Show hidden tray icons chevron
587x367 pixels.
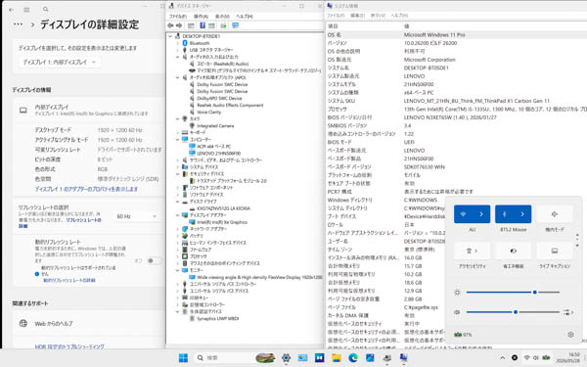click(503, 358)
